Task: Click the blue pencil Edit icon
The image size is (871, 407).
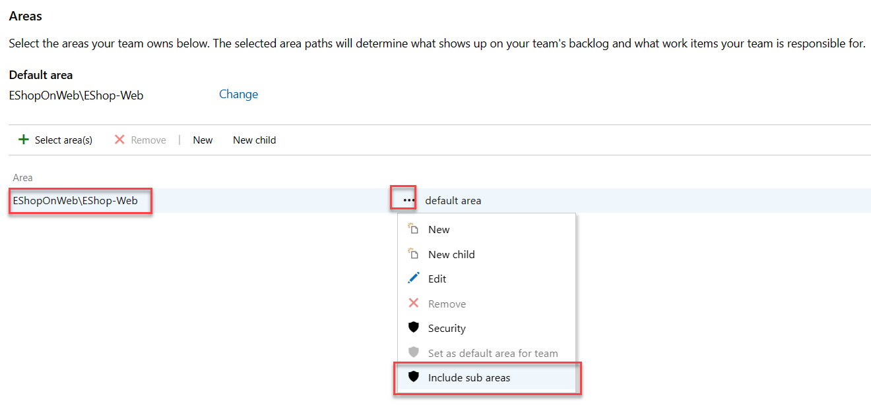Action: (x=414, y=279)
